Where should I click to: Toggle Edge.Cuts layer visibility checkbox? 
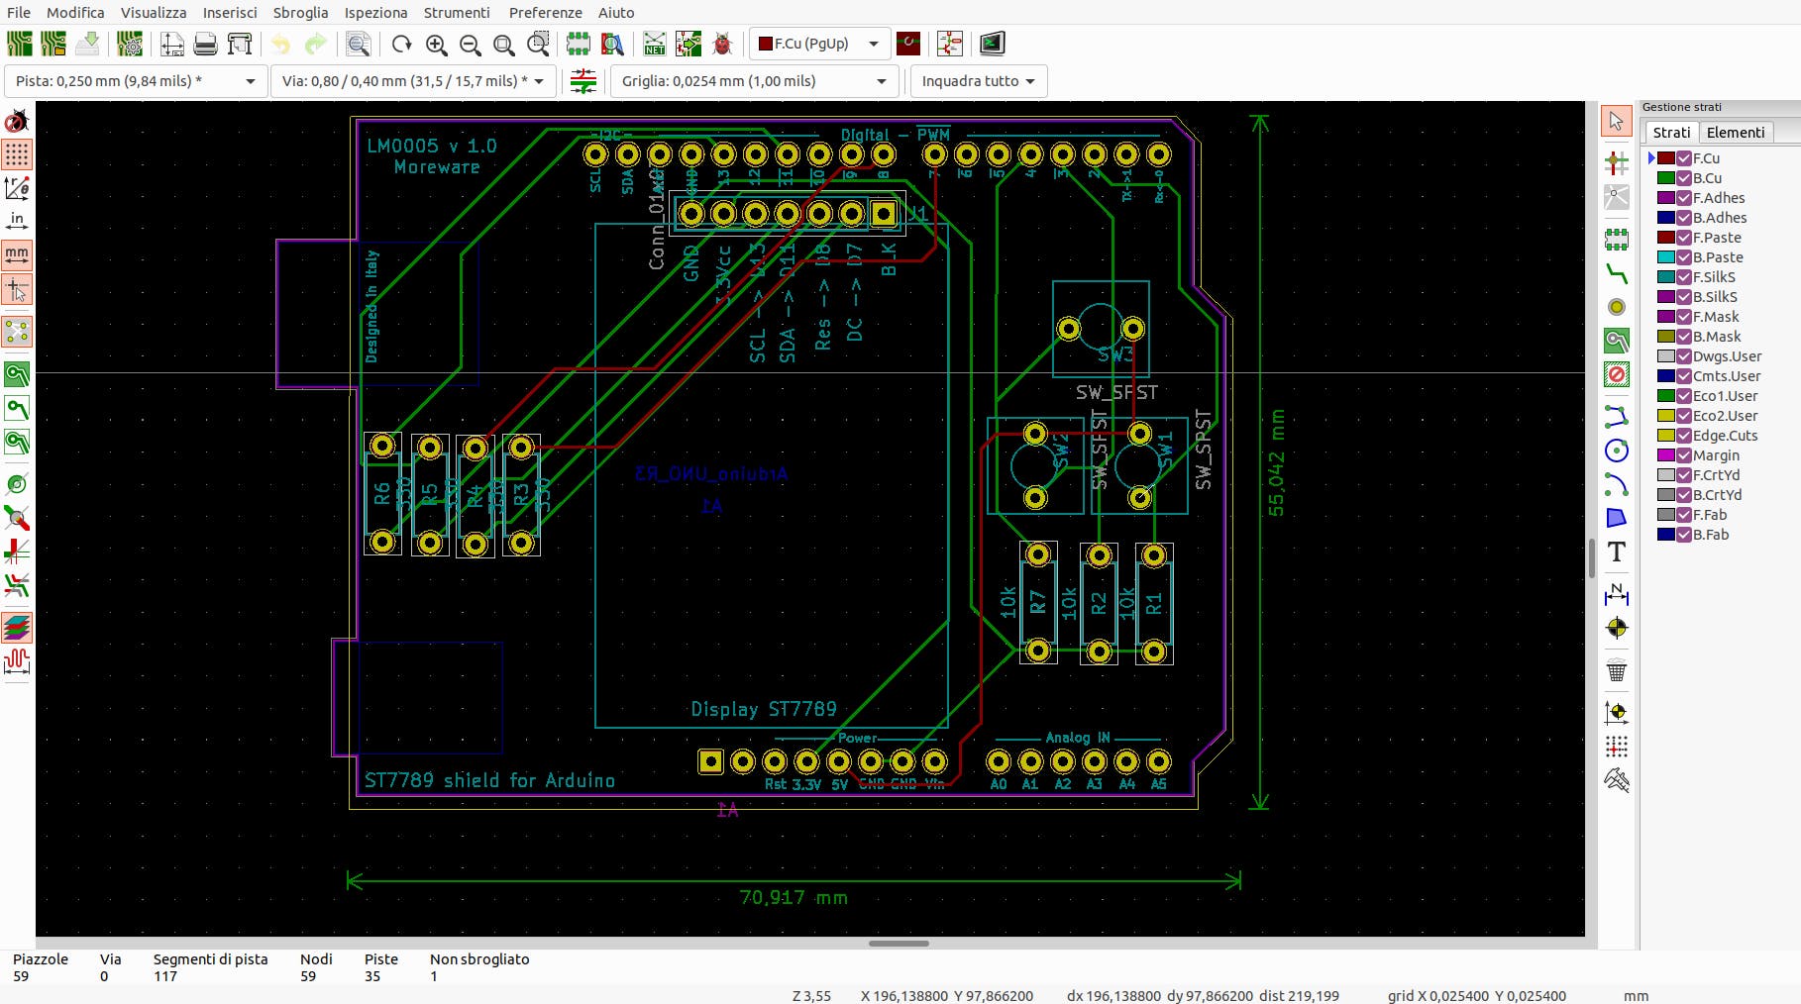(1683, 436)
